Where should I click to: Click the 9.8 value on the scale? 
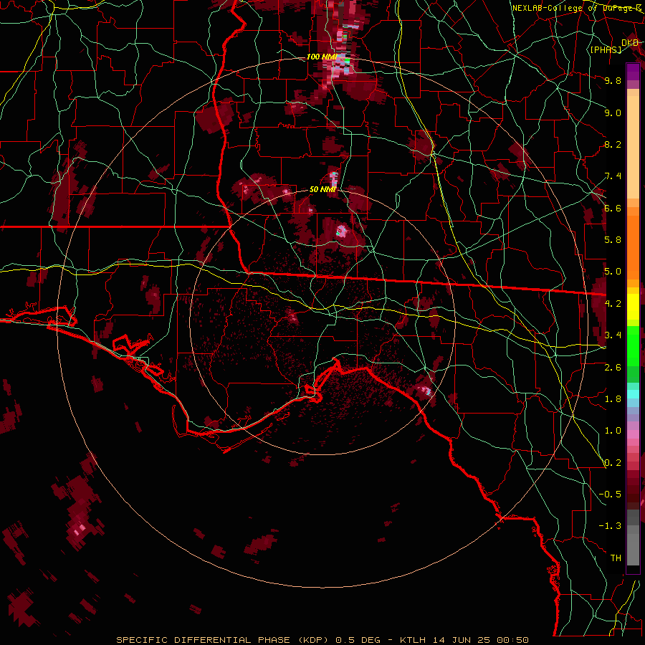[x=613, y=80]
